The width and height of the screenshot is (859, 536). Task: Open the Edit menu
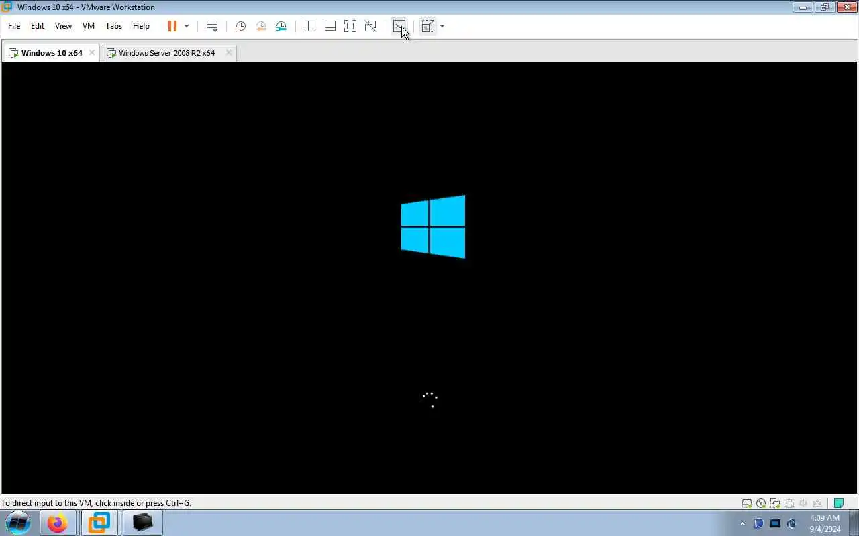click(38, 26)
